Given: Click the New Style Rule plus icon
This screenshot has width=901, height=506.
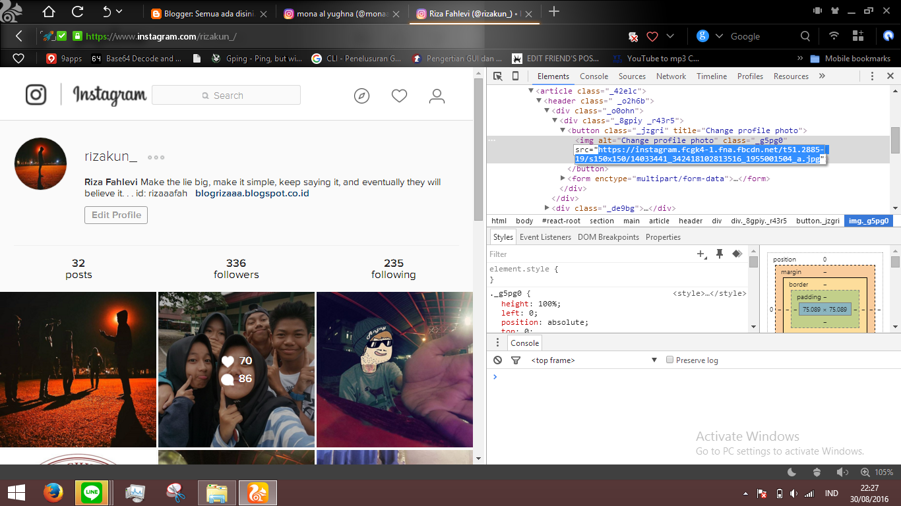Looking at the screenshot, I should click(702, 254).
